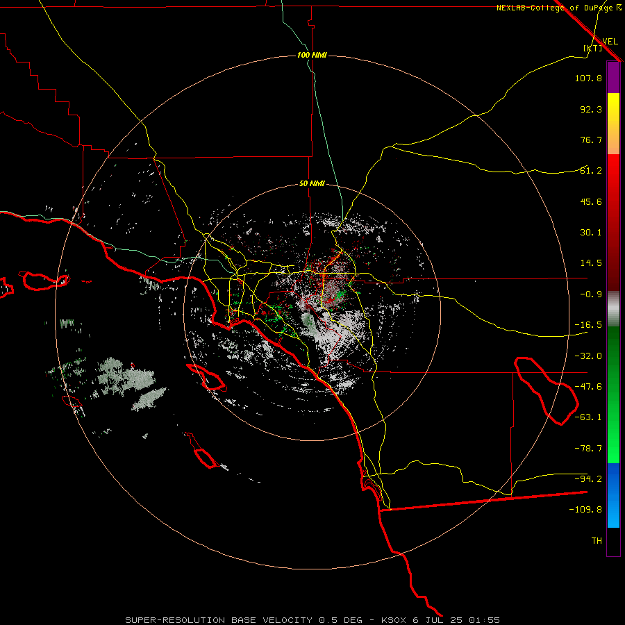Select the 30.1 scale value
This screenshot has width=625, height=625.
pos(591,233)
